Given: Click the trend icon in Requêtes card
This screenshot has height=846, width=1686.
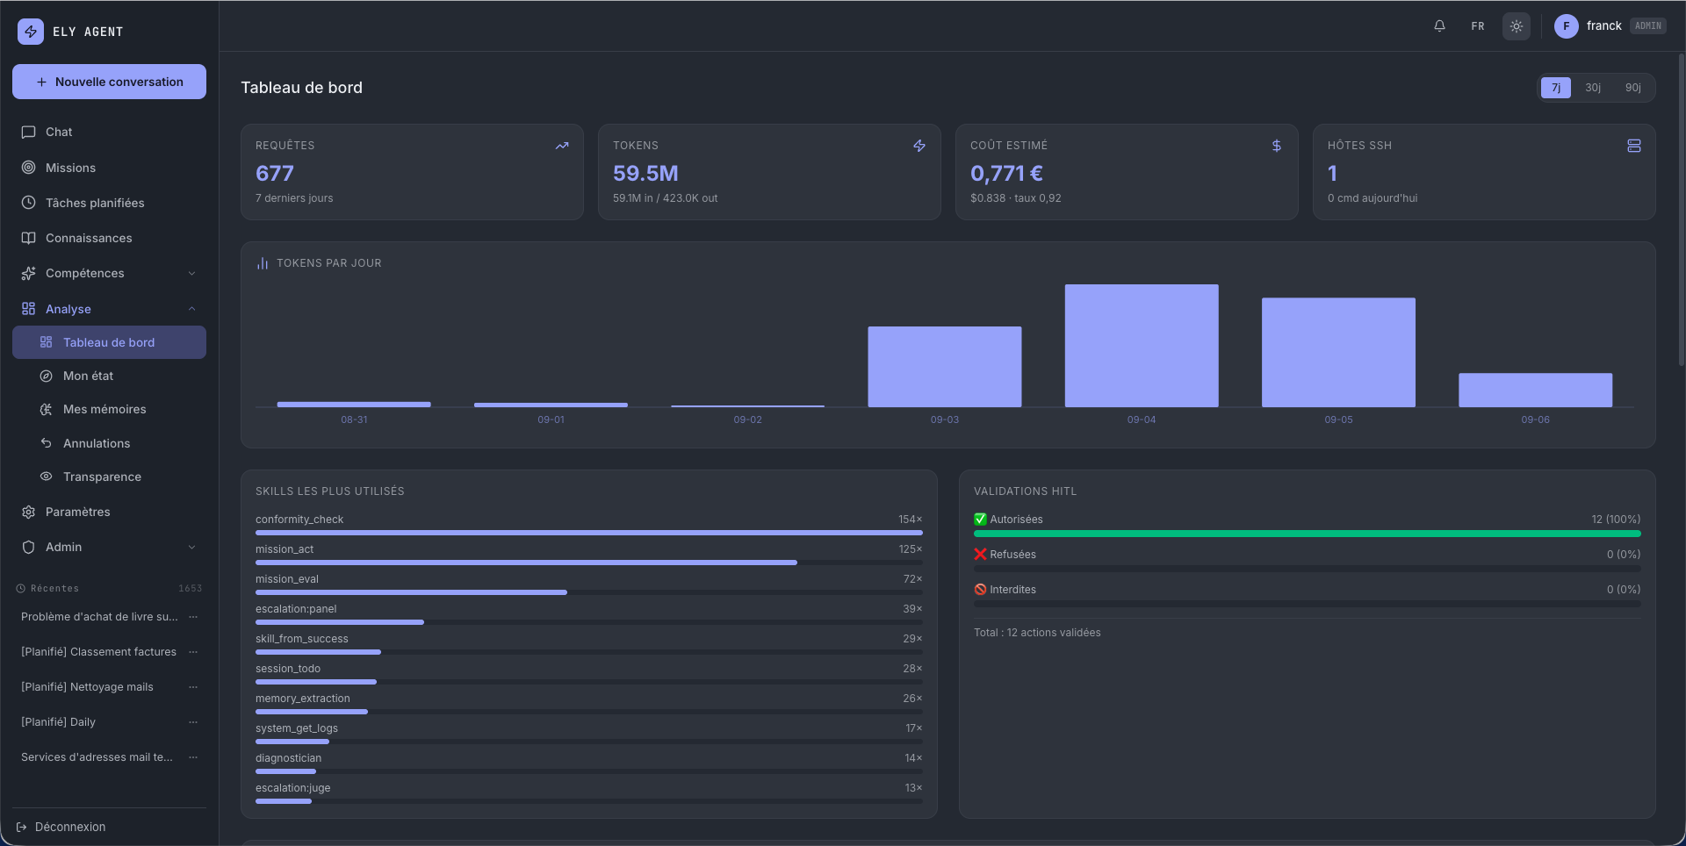Looking at the screenshot, I should [562, 146].
